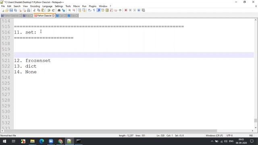
Task: Click text line '12. frozenset'
Action: point(32,60)
